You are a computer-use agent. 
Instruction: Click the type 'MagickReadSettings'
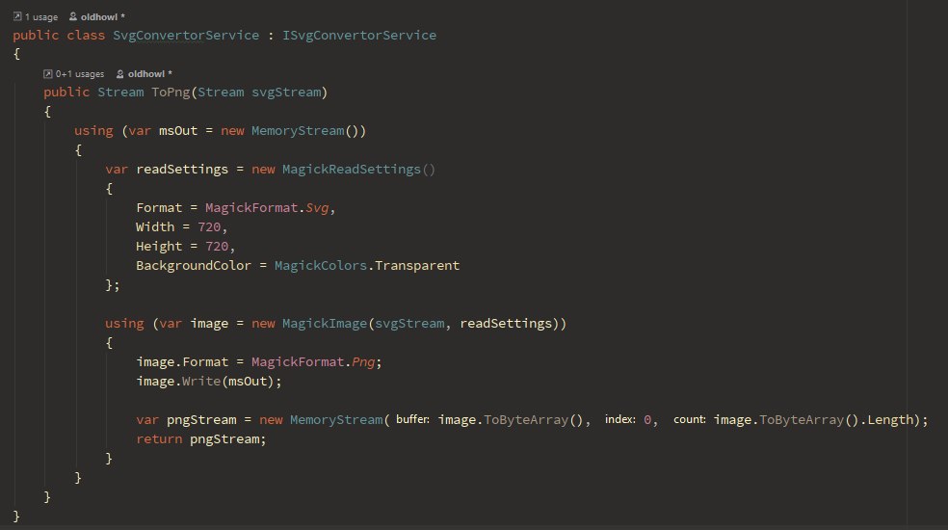(352, 170)
